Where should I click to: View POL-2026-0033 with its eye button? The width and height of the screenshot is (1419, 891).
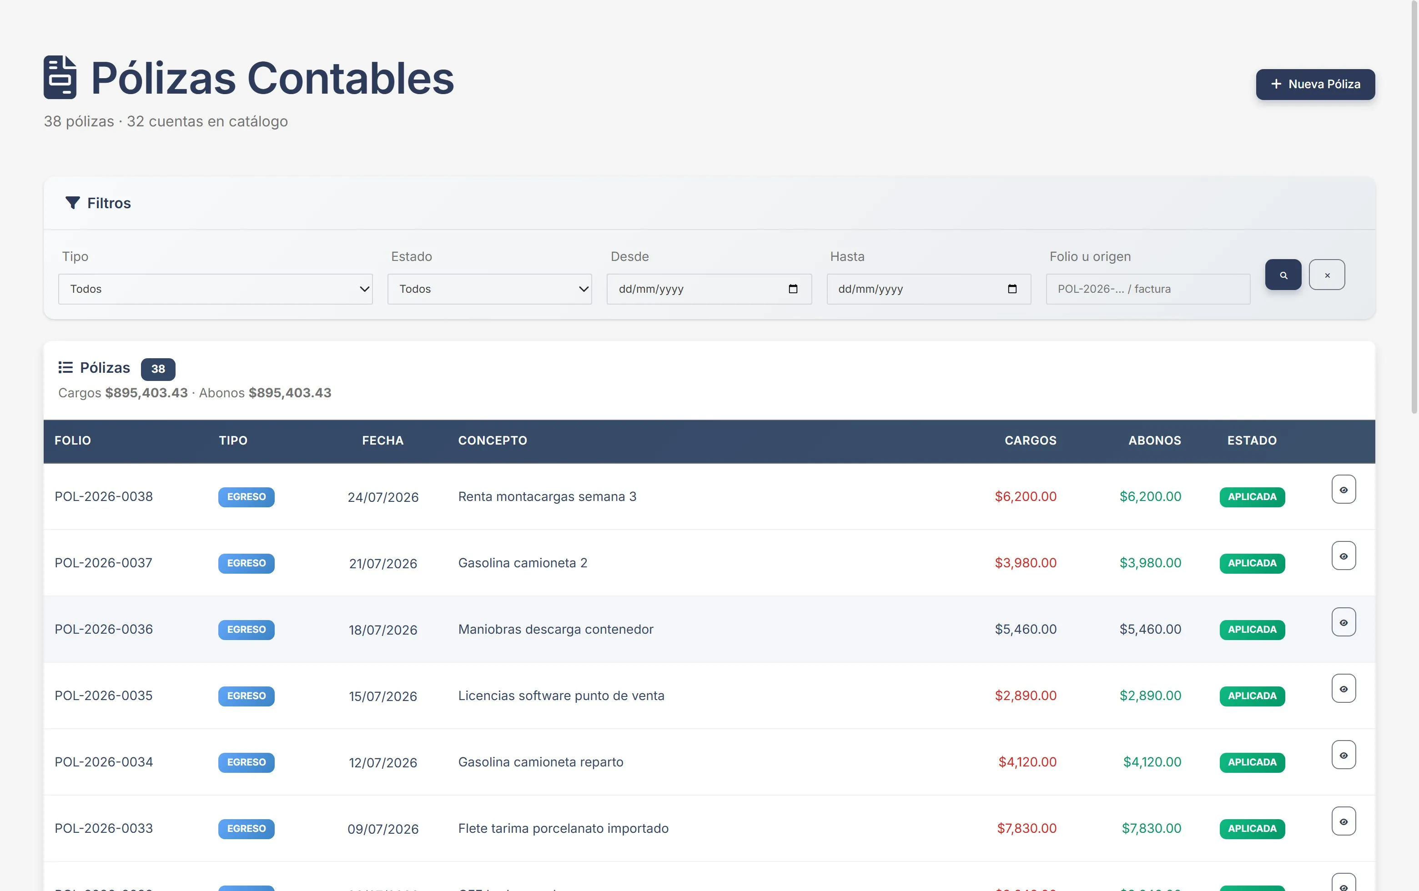[1343, 821]
